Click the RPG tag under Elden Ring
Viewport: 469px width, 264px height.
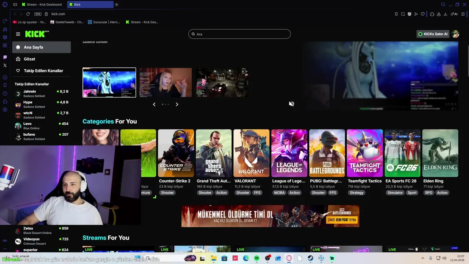[428, 193]
